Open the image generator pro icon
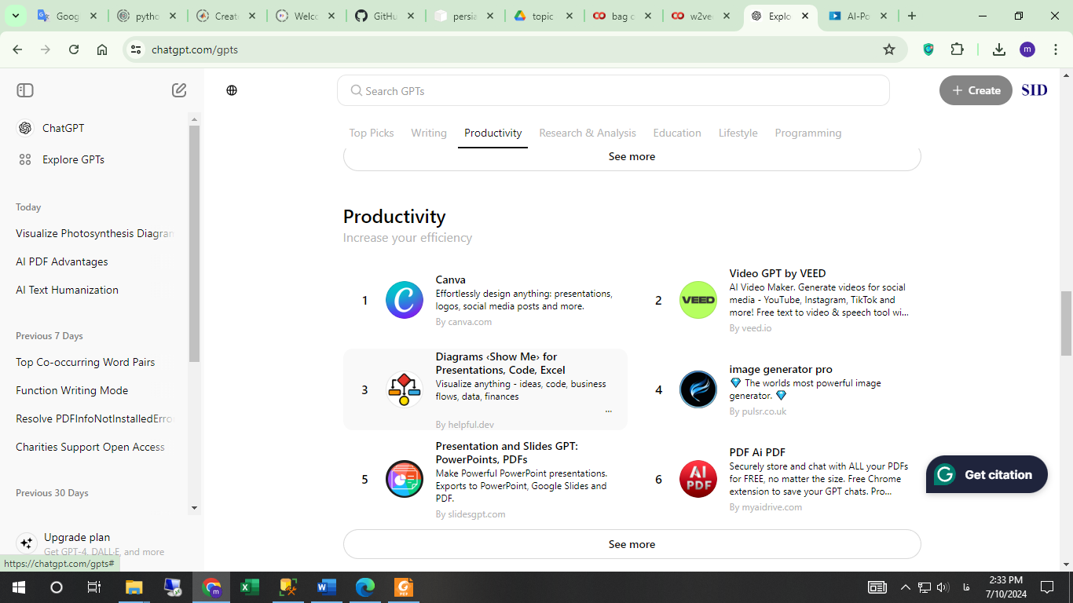 point(698,389)
